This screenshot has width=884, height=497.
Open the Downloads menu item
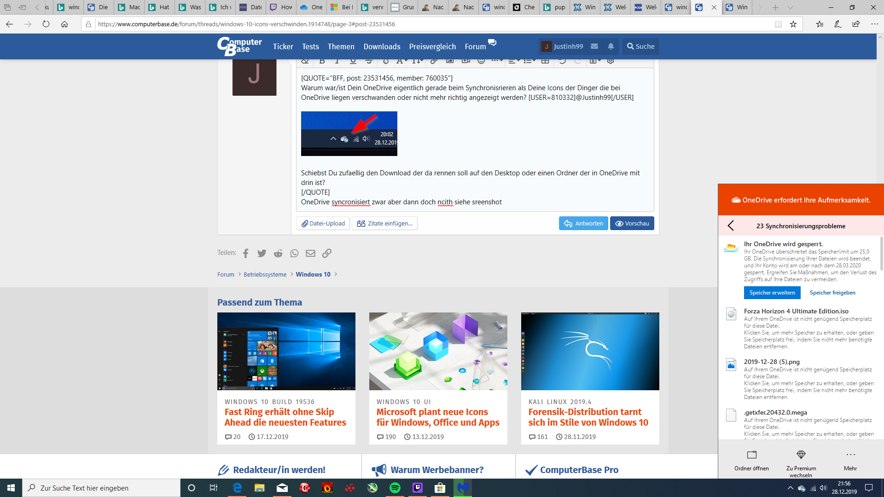tap(382, 46)
